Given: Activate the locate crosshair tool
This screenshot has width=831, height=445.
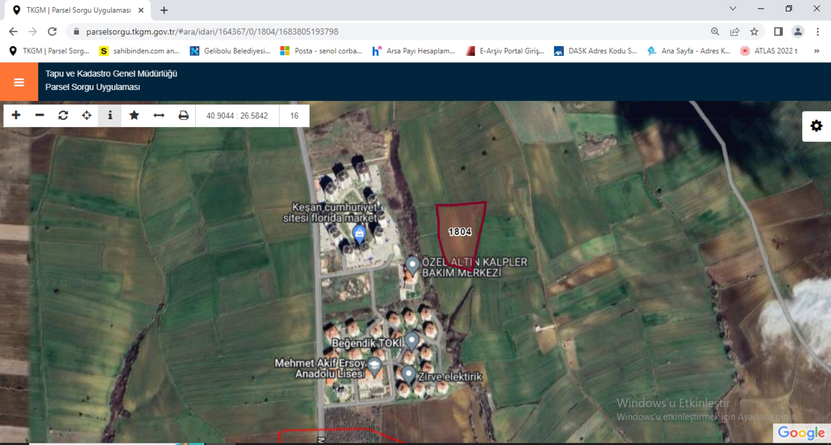Looking at the screenshot, I should click(x=87, y=115).
